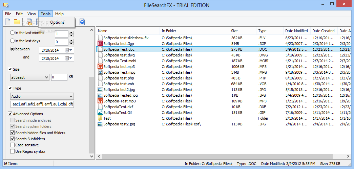Screen dimensions: 354x169
Task: Click the results list horizontal scrollbar thumb
Action: tap(217, 156)
